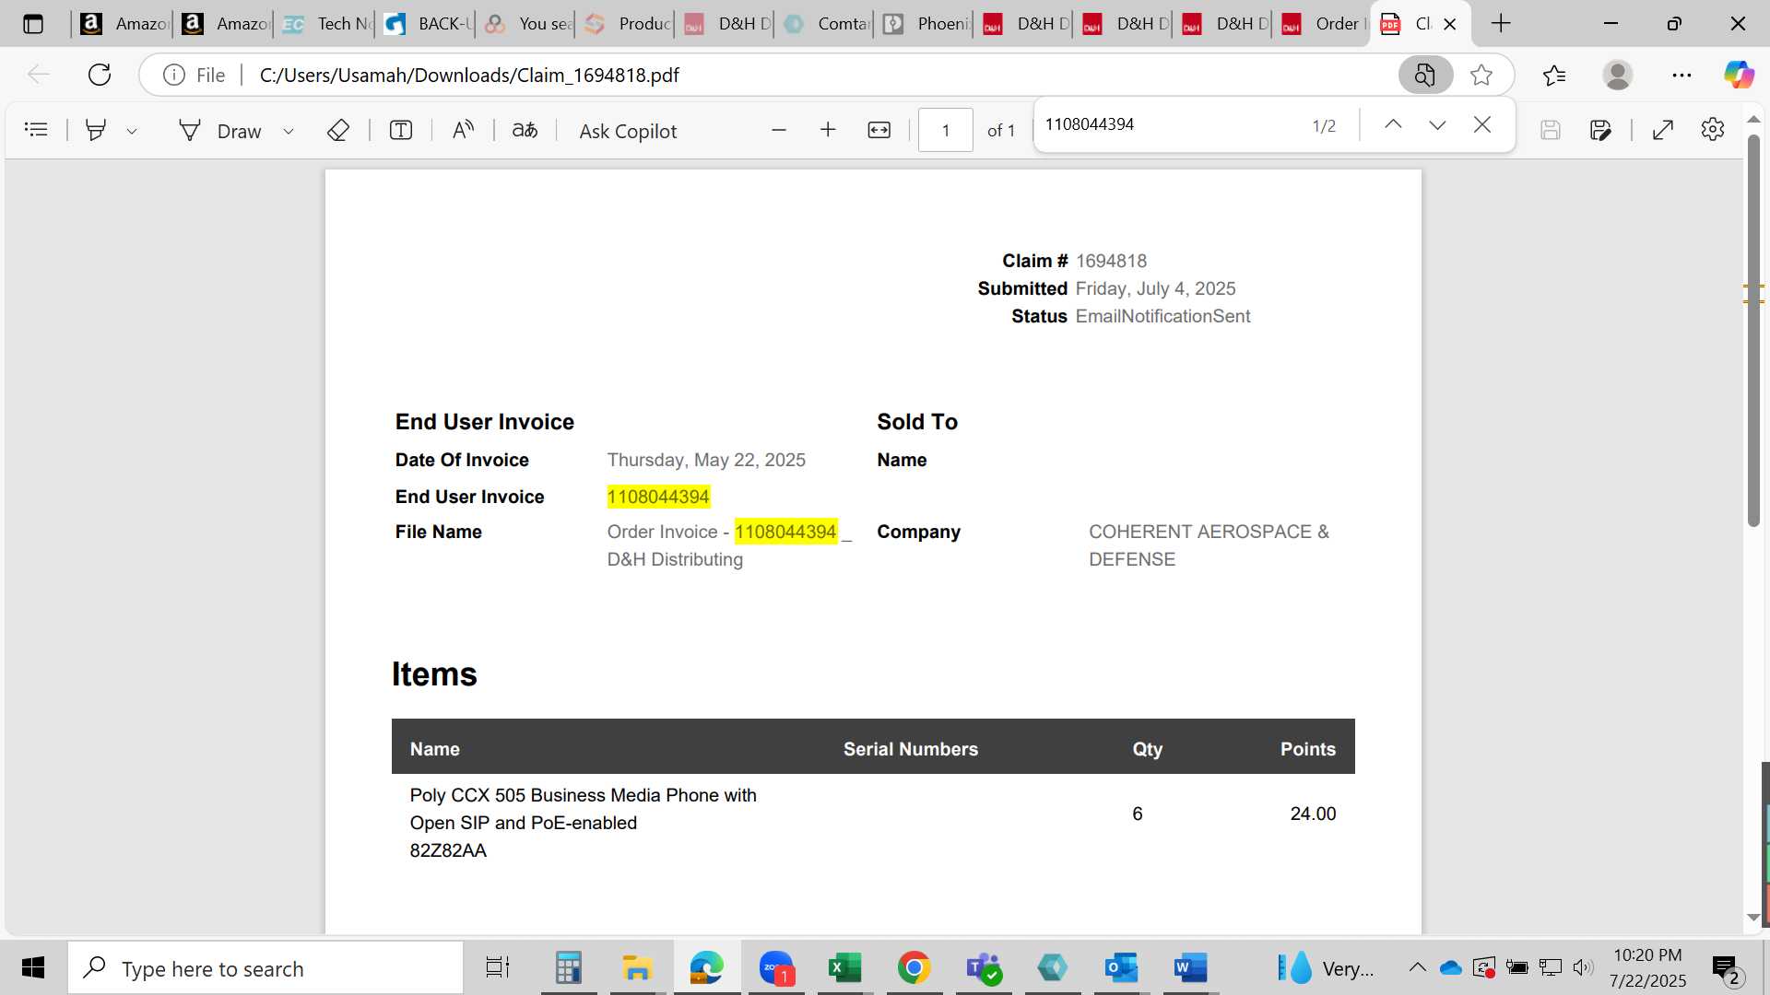Viewport: 1770px width, 995px height.
Task: View site information icon
Action: pos(174,75)
